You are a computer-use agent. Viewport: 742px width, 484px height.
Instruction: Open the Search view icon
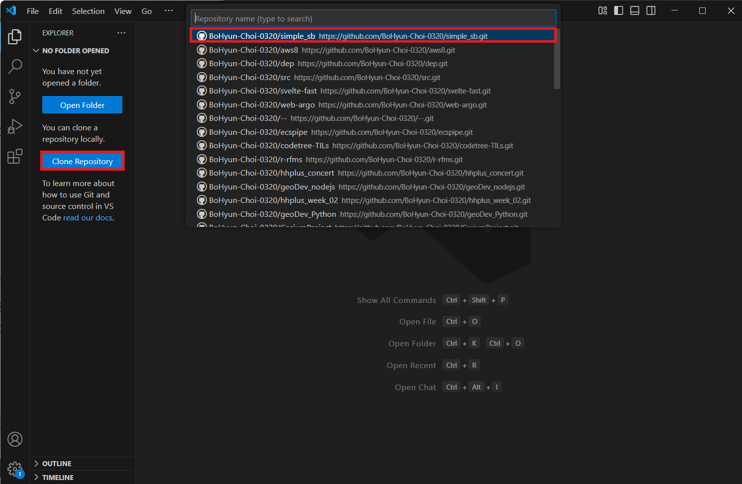click(15, 66)
